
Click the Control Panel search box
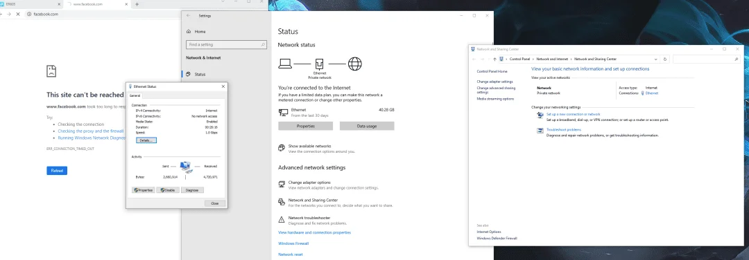pos(706,59)
